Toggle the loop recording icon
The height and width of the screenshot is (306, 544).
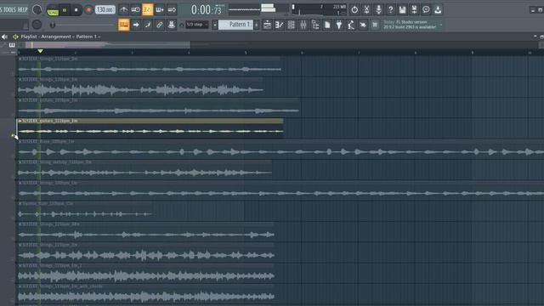[172, 9]
